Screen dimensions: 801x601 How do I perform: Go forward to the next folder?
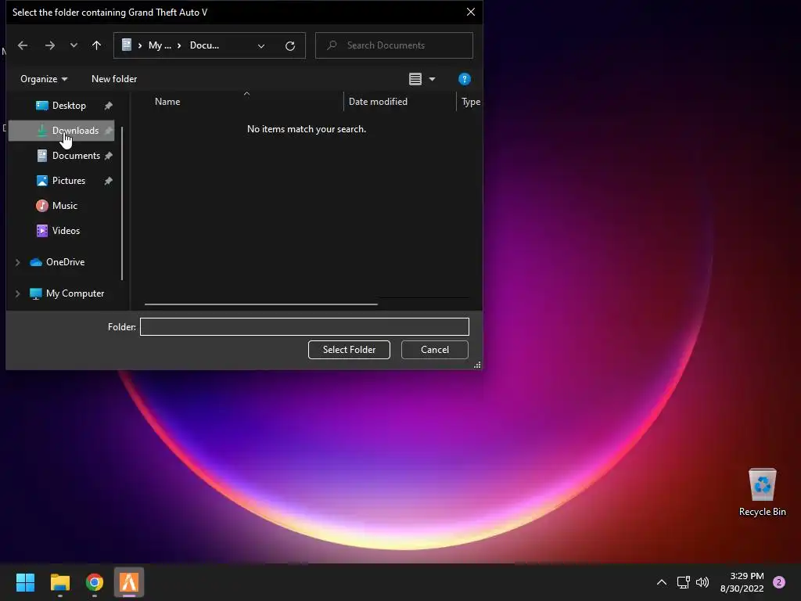pos(49,45)
